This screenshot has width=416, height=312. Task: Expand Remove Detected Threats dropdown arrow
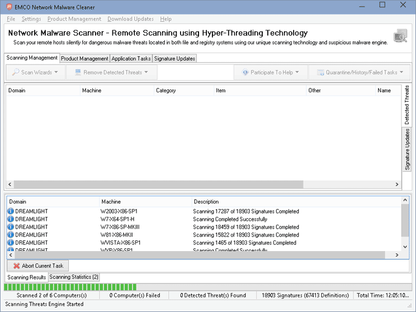tap(146, 72)
